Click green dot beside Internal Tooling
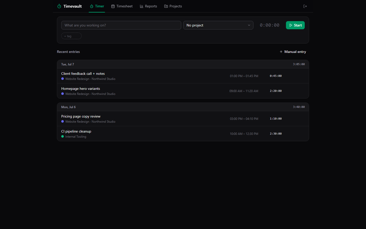The width and height of the screenshot is (366, 229). coord(63,136)
